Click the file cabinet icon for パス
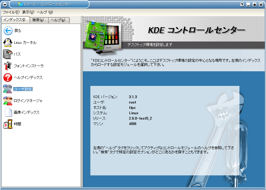 point(8,54)
